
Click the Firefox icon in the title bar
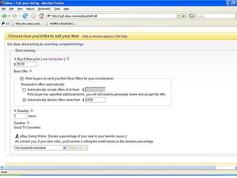coord(2,3)
